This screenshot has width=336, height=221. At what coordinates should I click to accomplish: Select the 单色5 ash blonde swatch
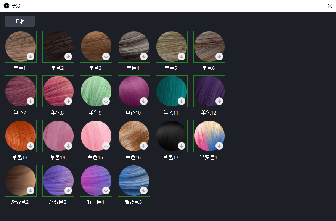point(171,46)
